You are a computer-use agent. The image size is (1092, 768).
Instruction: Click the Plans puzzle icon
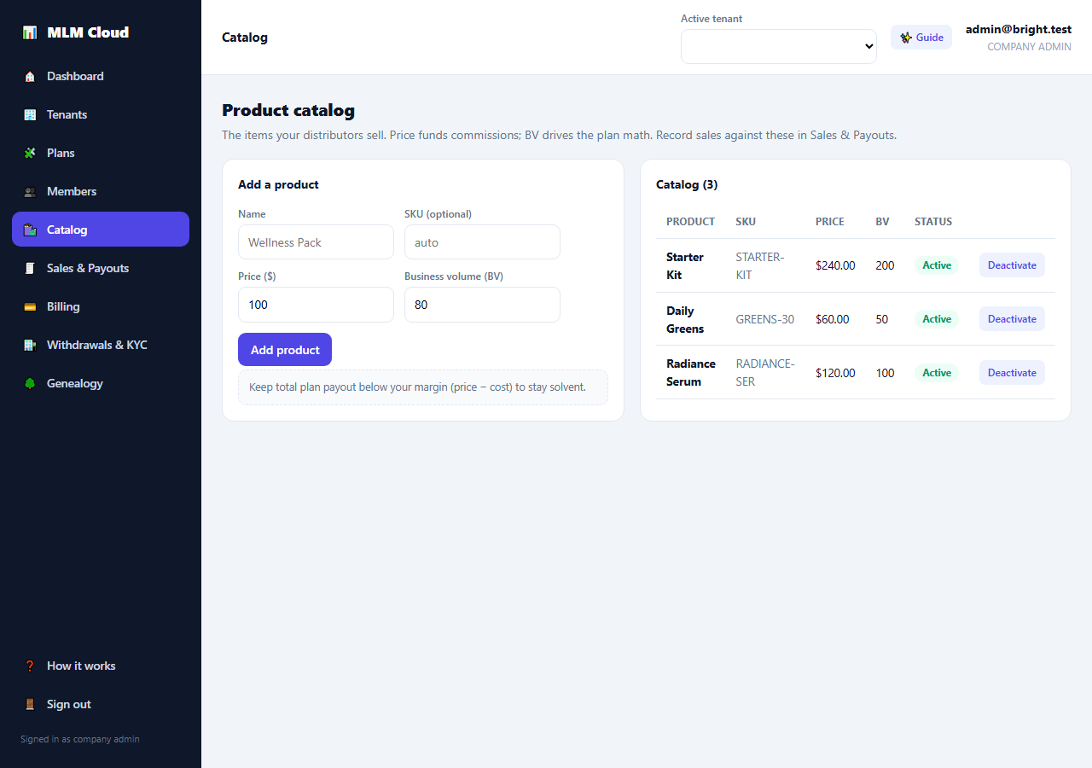pos(30,153)
